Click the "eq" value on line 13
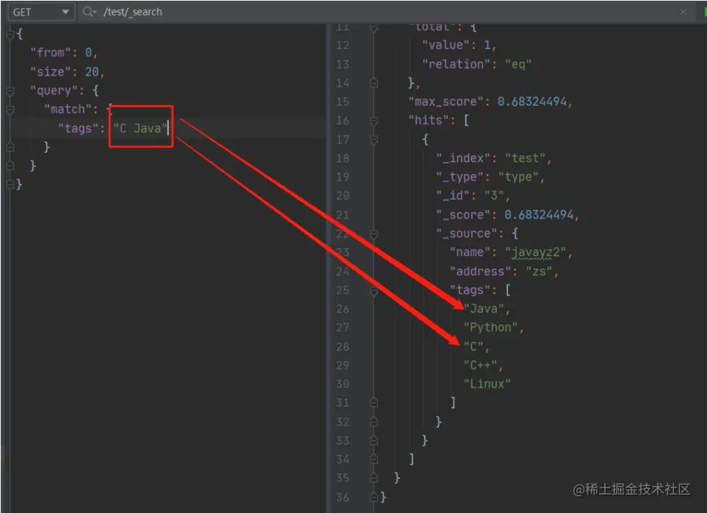 [518, 65]
